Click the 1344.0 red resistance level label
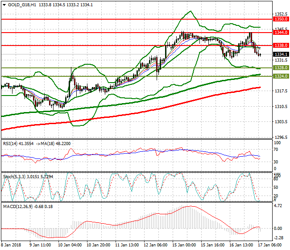Screen dimensions: 290x250 281,33
